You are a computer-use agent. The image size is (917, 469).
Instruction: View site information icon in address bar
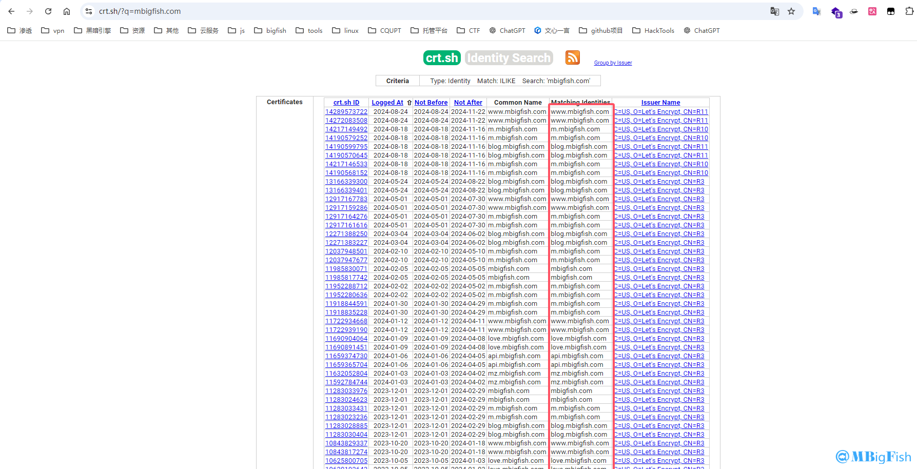[x=89, y=11]
